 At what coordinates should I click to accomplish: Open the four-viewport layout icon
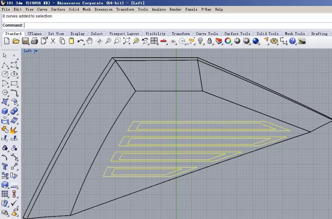click(154, 41)
